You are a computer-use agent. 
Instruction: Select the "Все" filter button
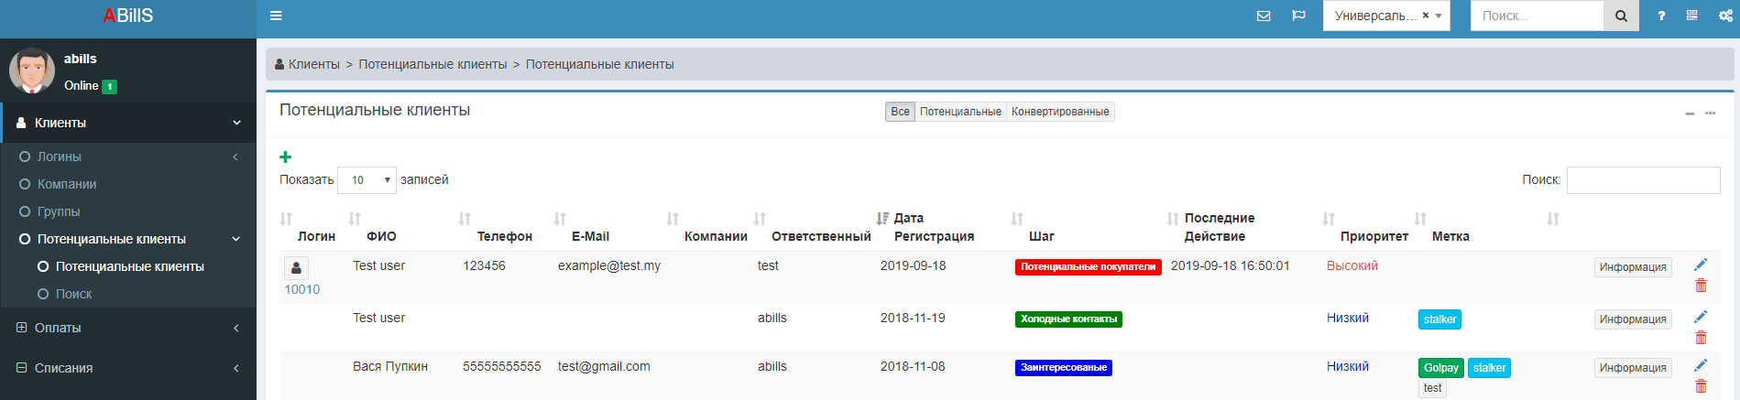900,112
